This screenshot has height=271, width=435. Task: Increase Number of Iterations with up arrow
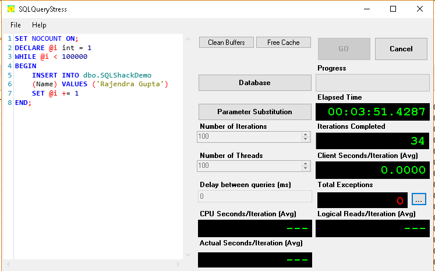pyautogui.click(x=305, y=134)
